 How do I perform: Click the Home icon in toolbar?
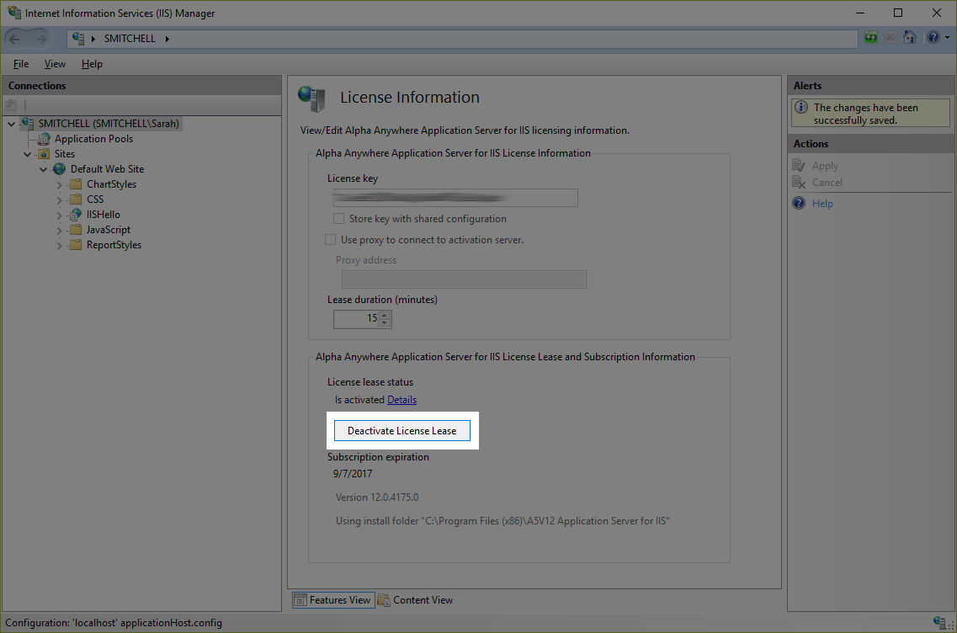coord(910,38)
